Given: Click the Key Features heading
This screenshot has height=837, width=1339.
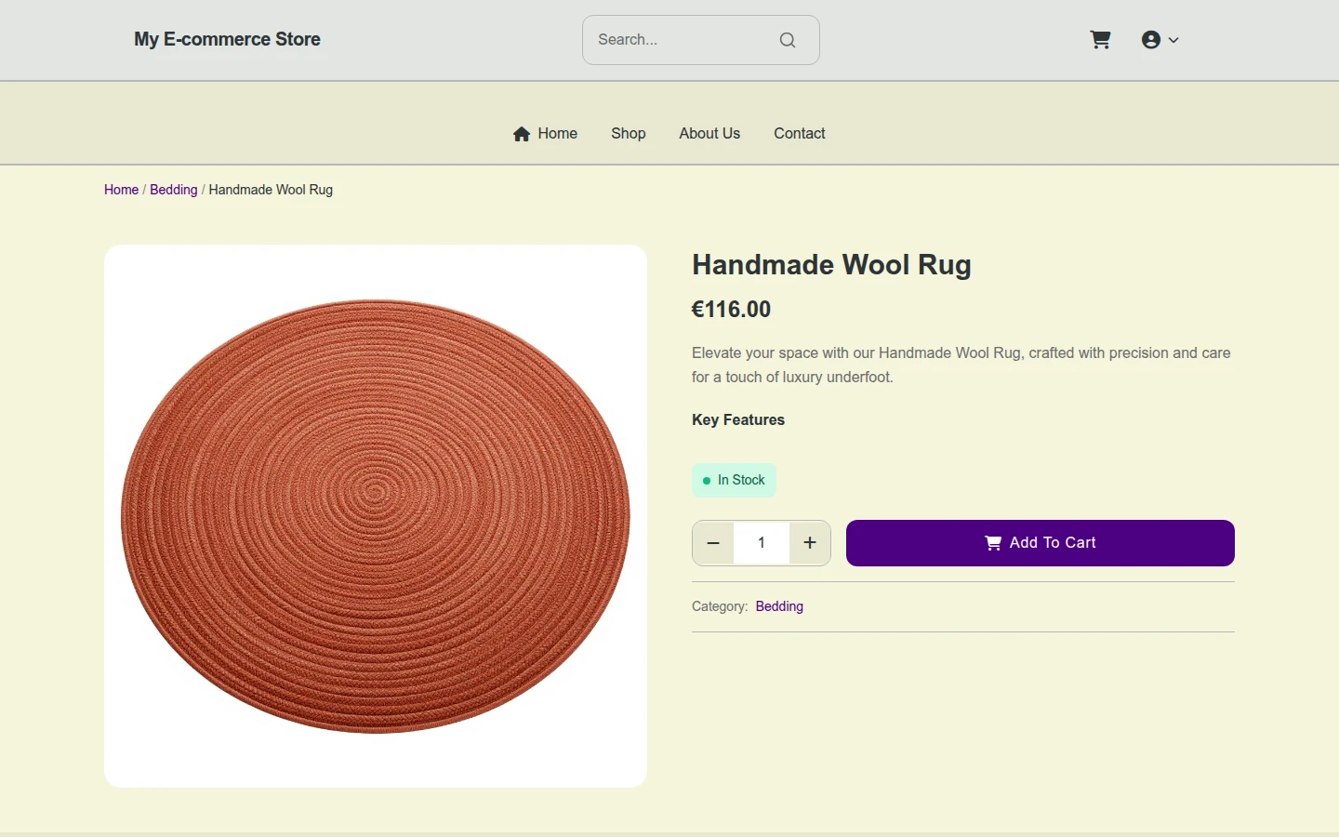Looking at the screenshot, I should 738,420.
